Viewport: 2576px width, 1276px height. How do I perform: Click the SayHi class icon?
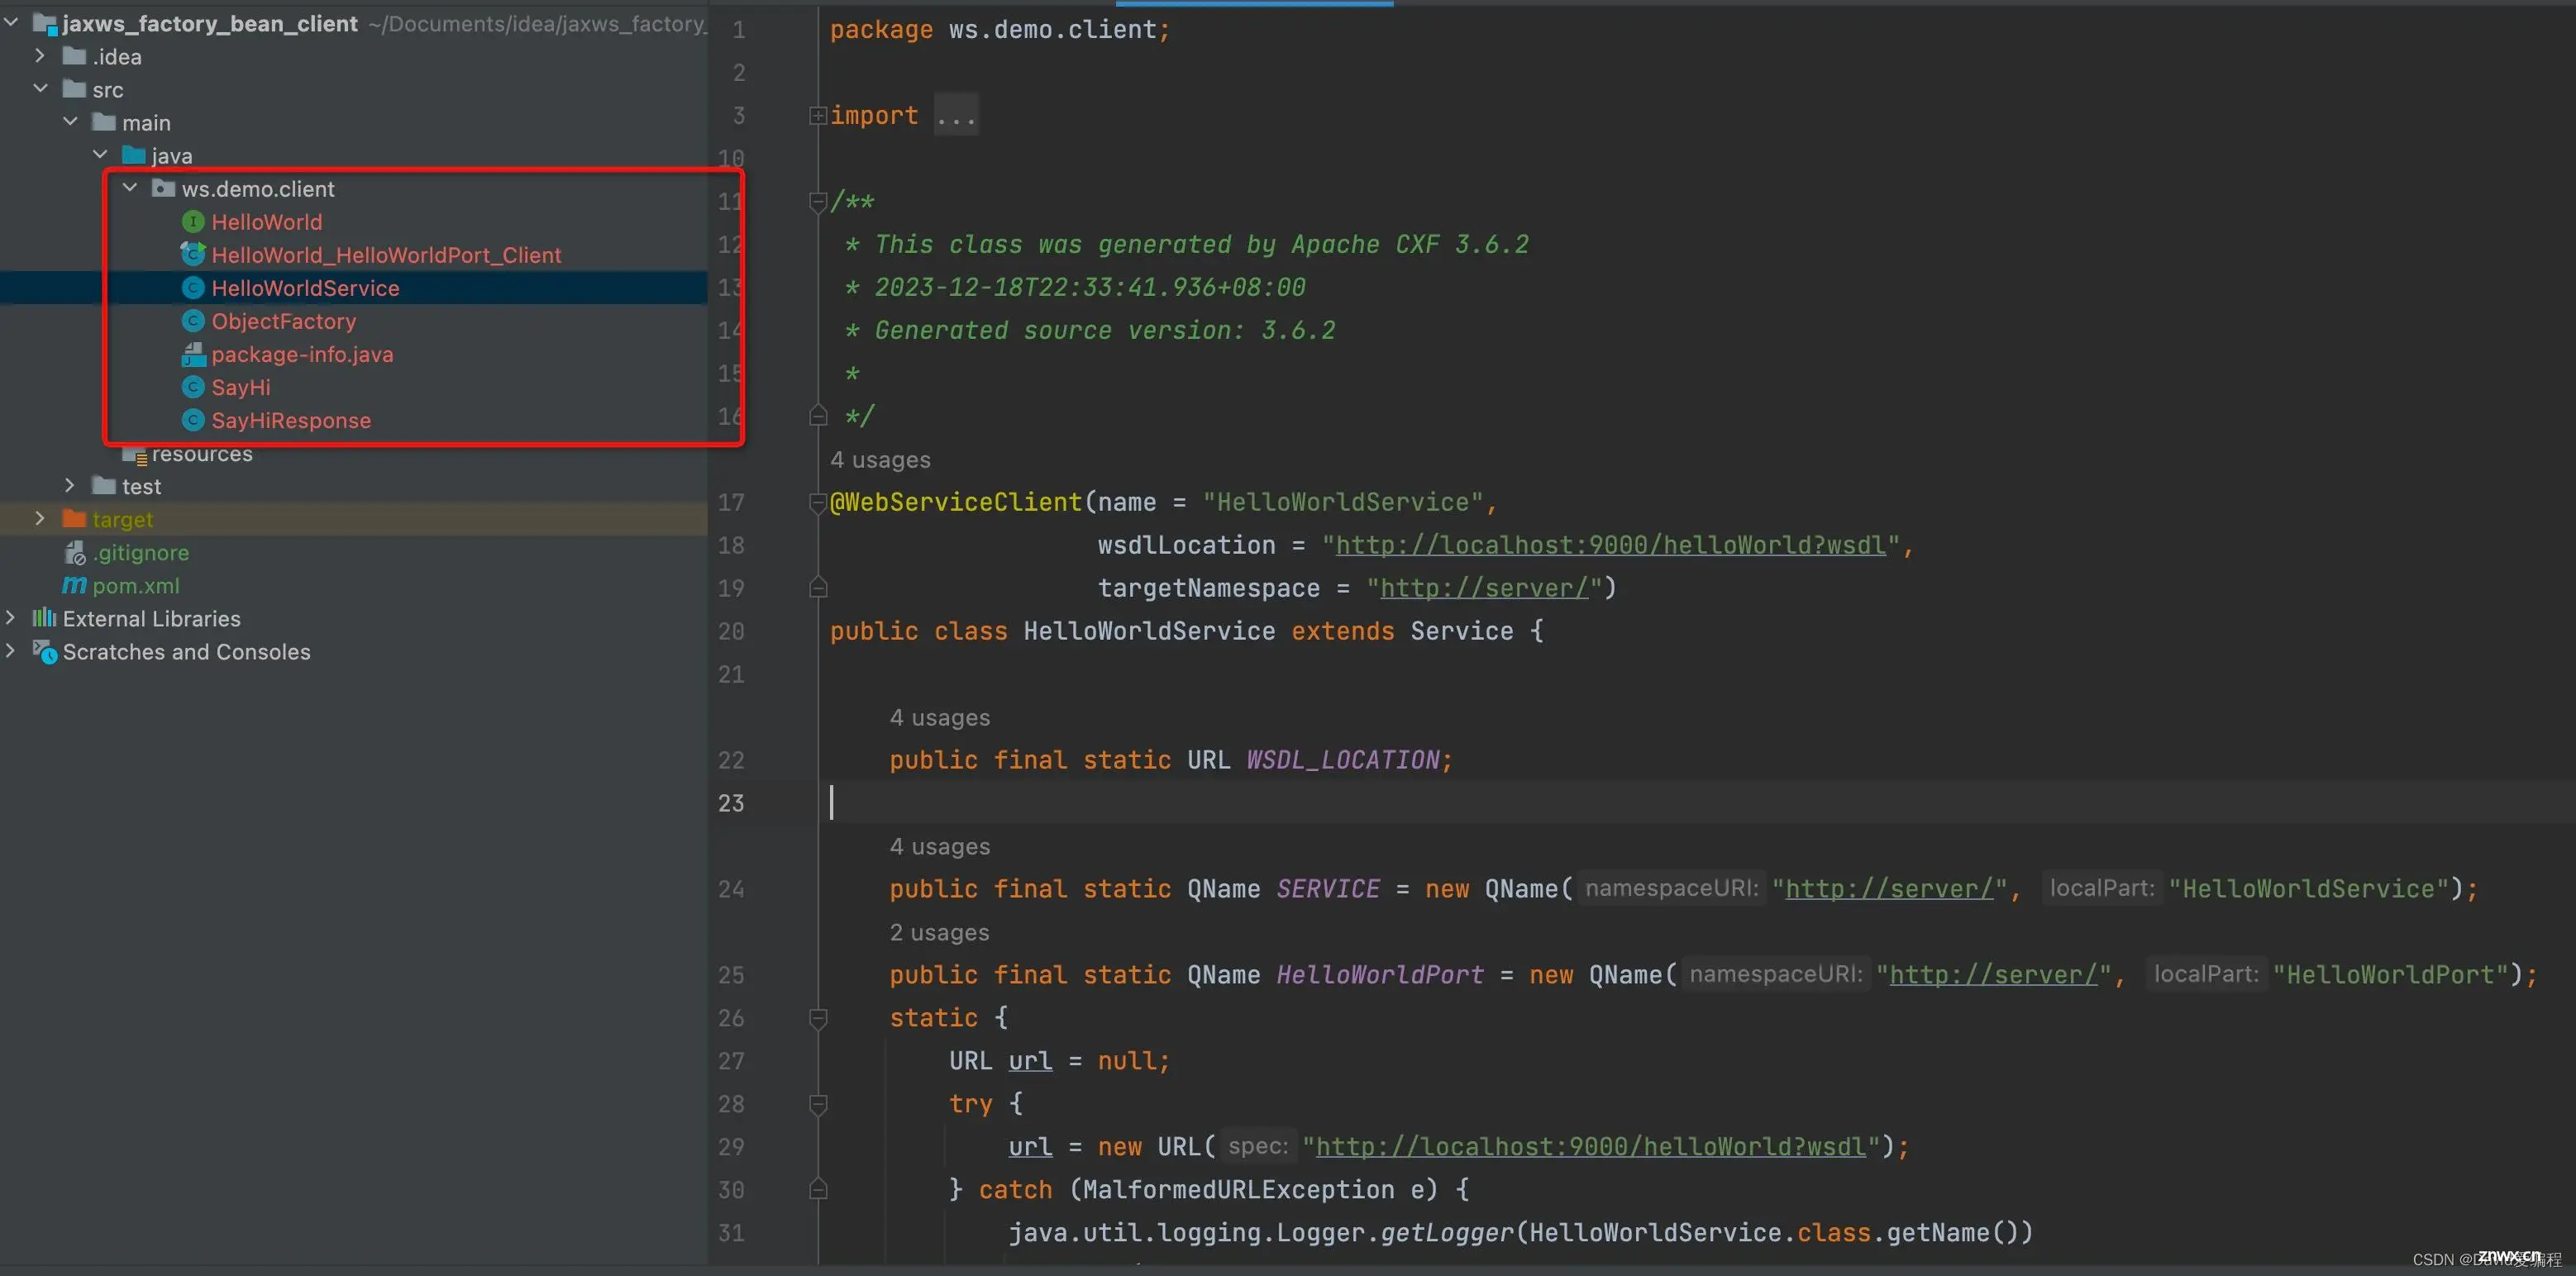(193, 387)
